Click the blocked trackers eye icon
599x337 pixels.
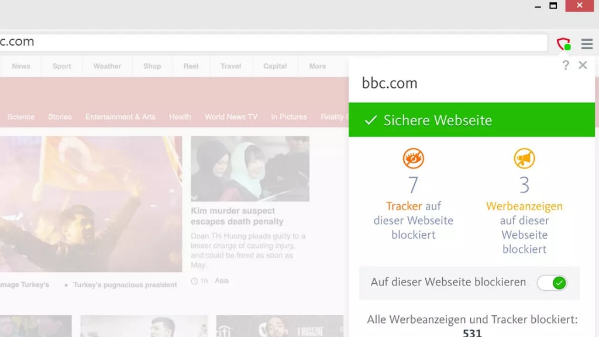[414, 158]
